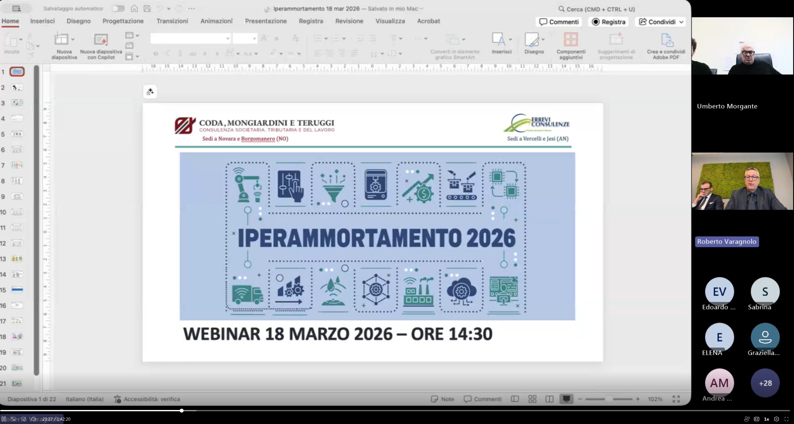Click the presenter view icon at top left

(x=16, y=9)
